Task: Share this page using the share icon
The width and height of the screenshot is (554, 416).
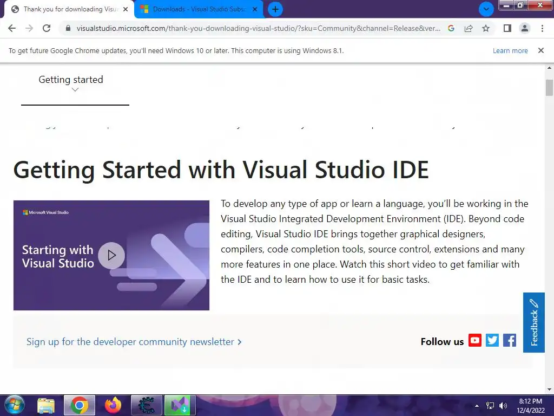Action: pyautogui.click(x=469, y=28)
